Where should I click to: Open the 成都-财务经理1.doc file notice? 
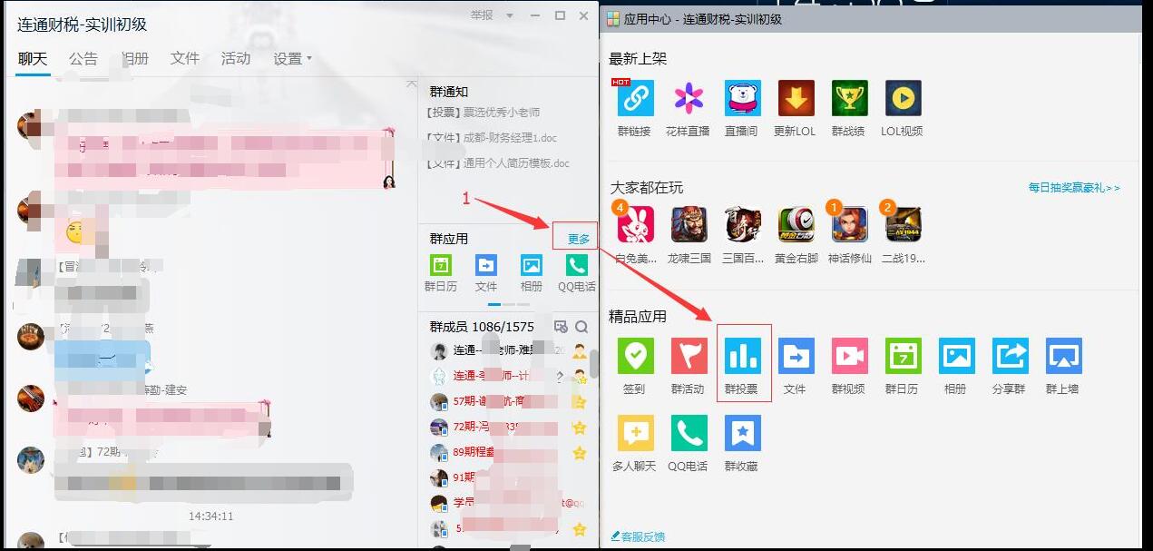coord(491,138)
